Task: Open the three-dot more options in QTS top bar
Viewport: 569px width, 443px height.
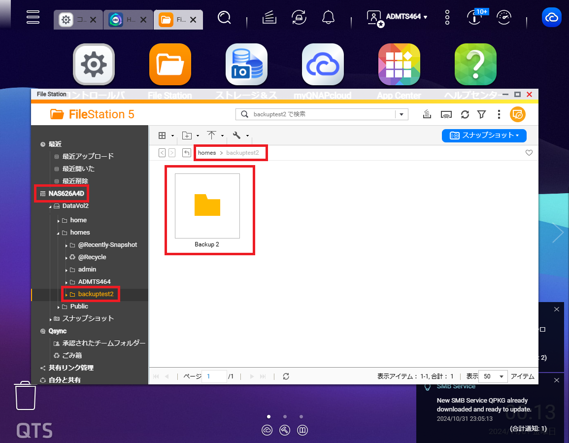Action: [x=447, y=17]
